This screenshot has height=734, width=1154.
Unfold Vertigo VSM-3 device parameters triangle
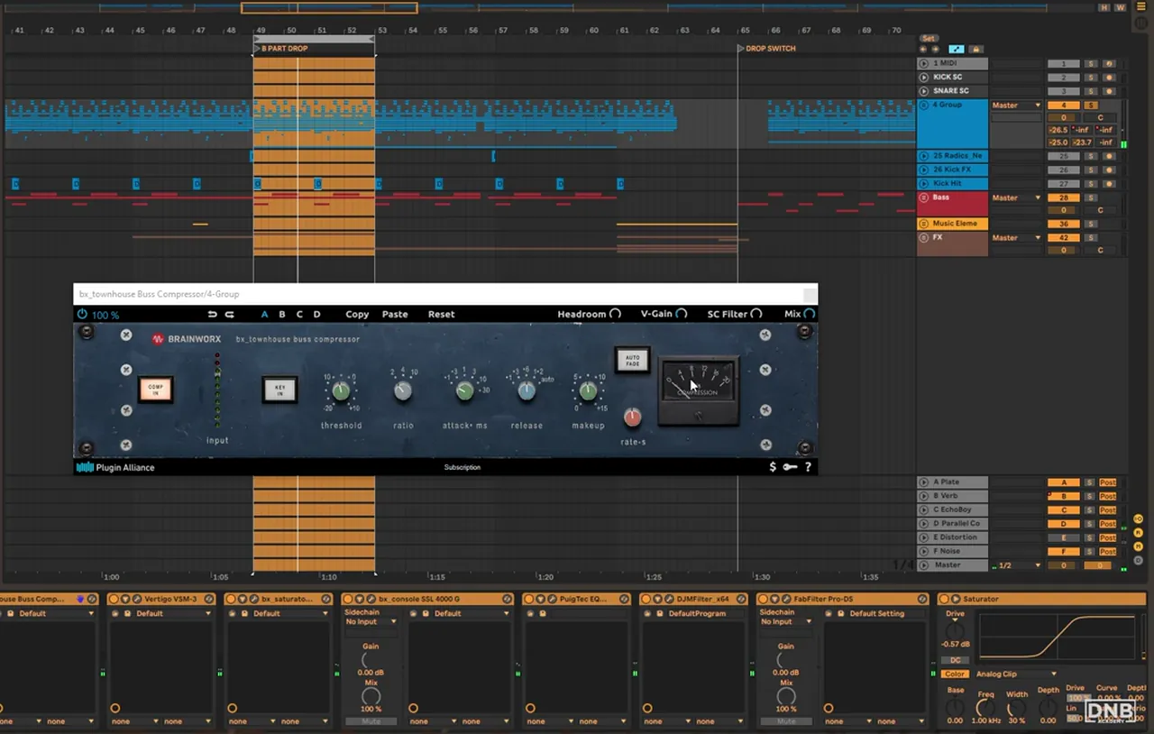point(126,600)
